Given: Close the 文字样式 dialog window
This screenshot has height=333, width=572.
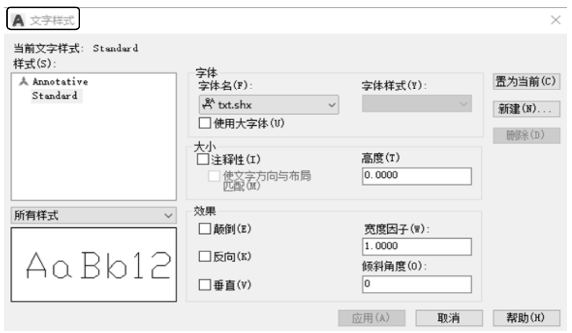Looking at the screenshot, I should 556,21.
